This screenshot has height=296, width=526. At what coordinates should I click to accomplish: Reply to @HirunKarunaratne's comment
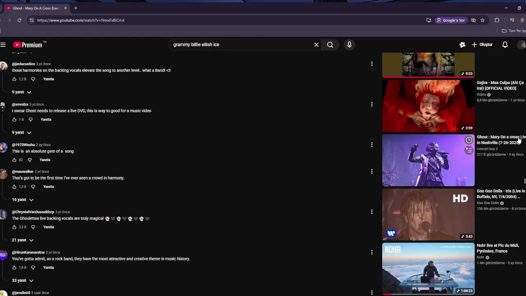point(48,268)
